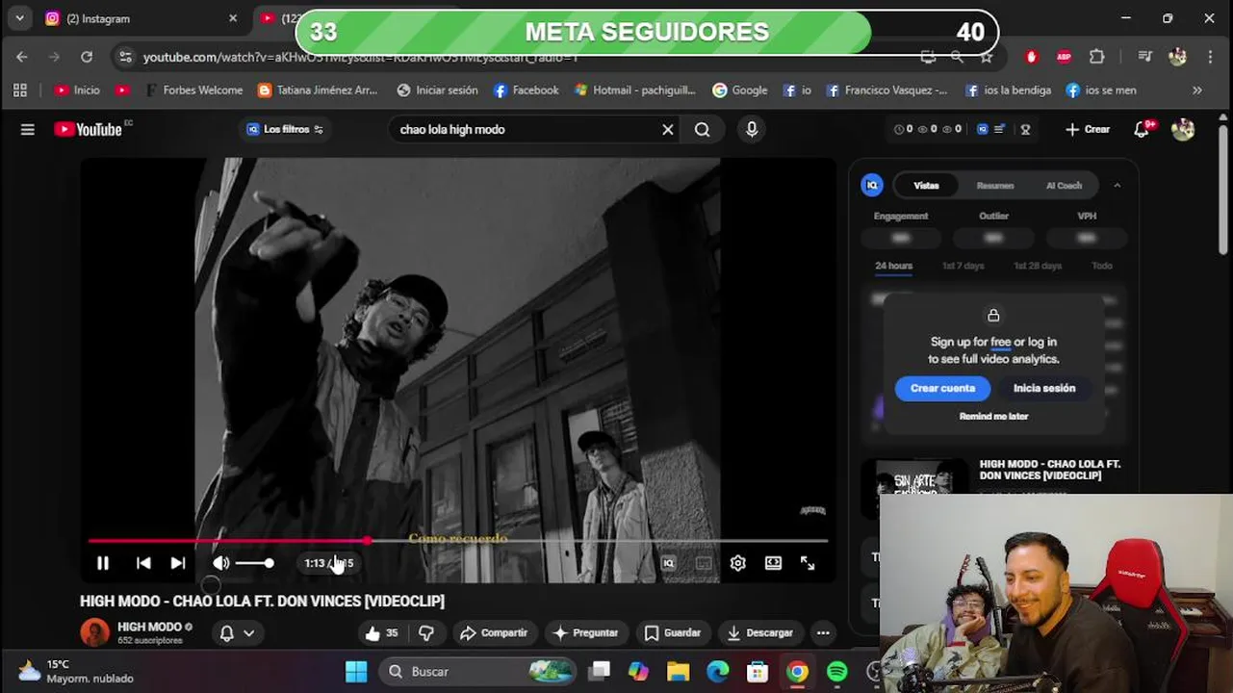Skip to previous video in player
The image size is (1233, 693).
pos(143,563)
